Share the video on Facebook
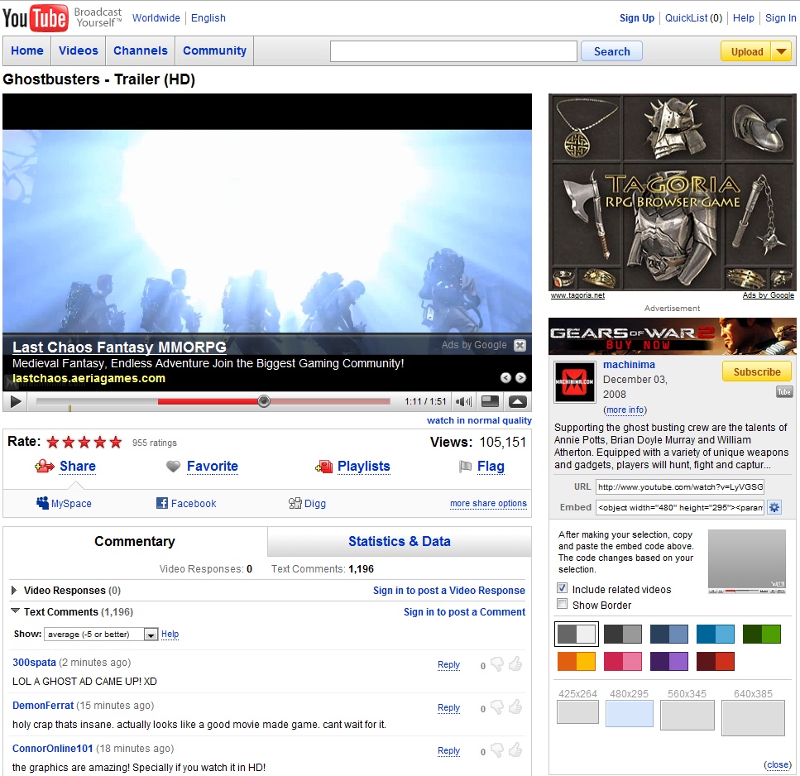 coord(162,503)
